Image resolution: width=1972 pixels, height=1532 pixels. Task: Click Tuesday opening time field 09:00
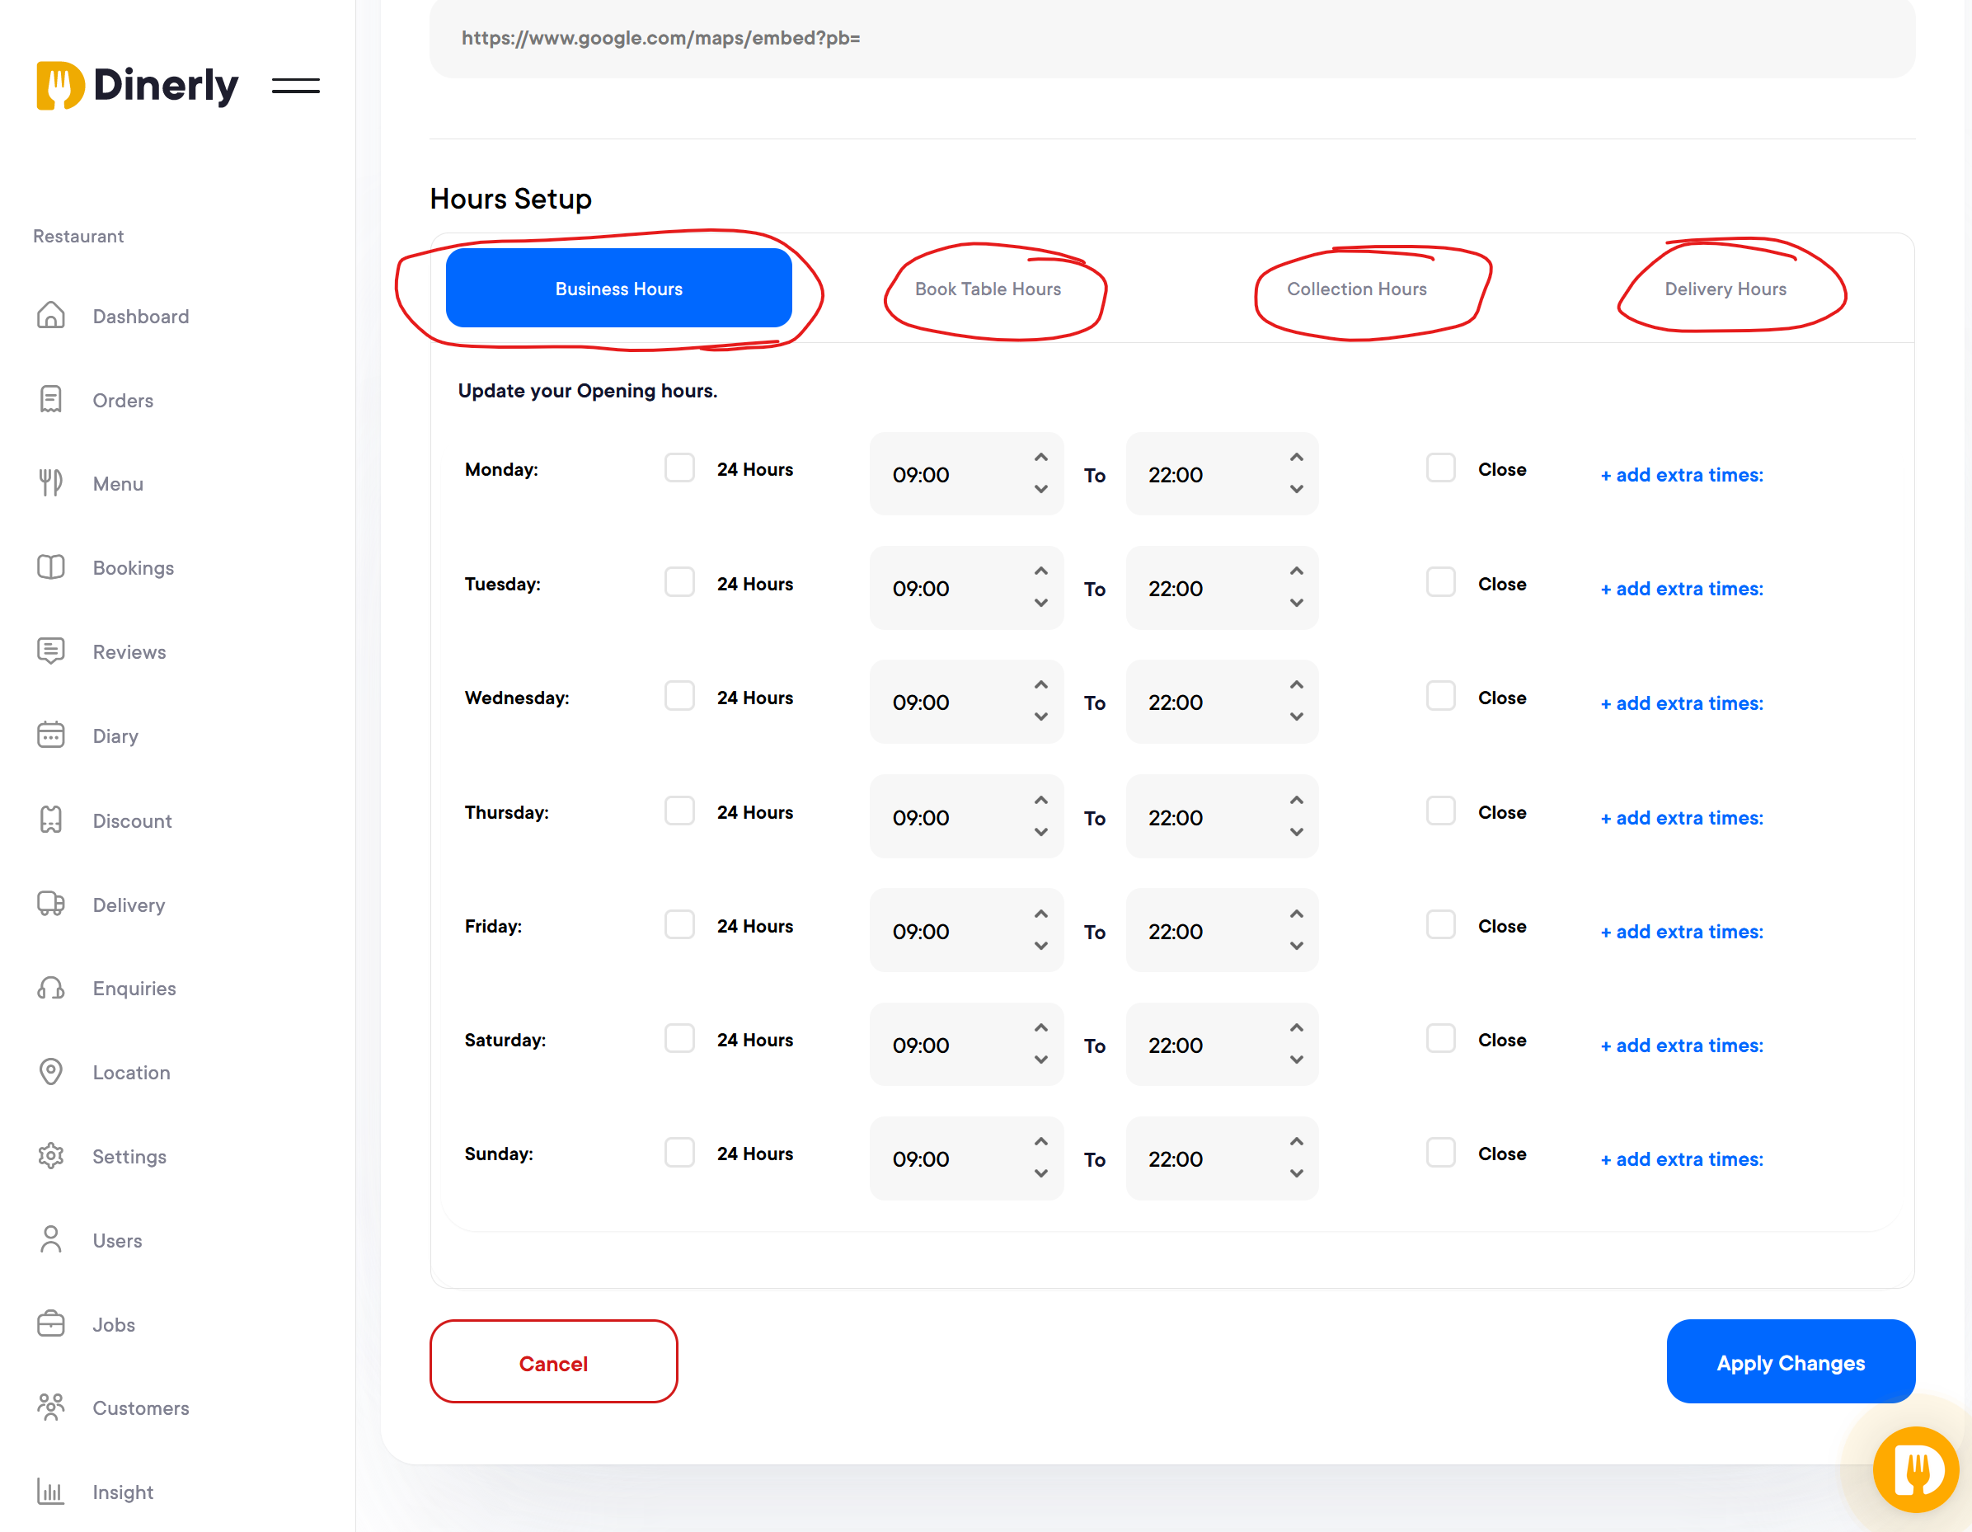click(x=966, y=588)
